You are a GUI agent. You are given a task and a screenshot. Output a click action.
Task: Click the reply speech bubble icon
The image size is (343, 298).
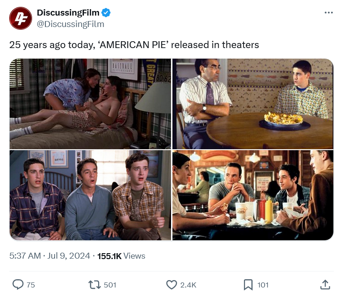click(18, 284)
